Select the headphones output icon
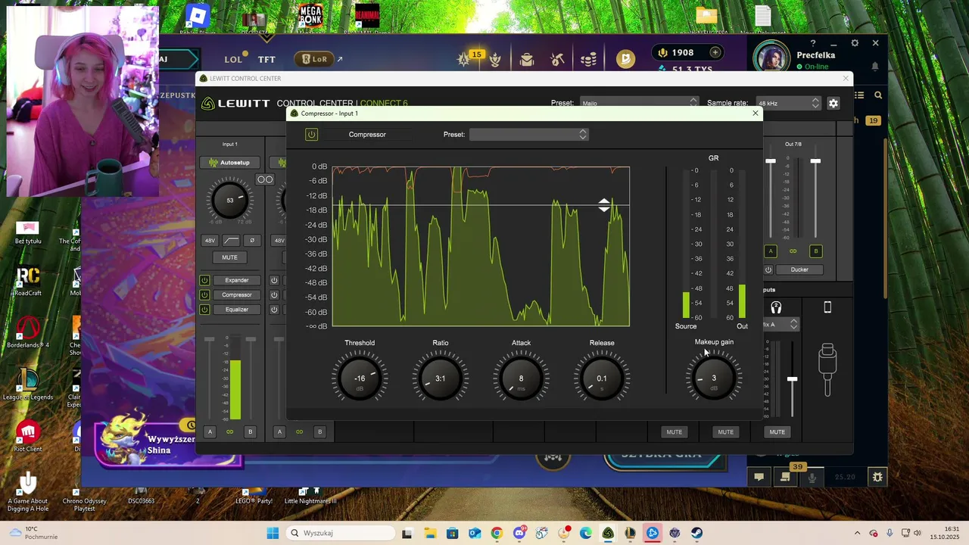 click(x=776, y=307)
